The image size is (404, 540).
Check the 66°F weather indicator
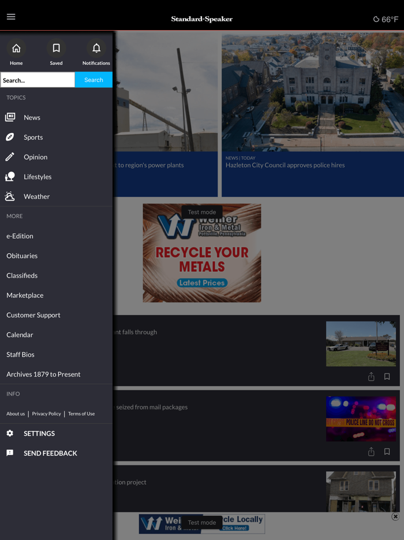(386, 19)
